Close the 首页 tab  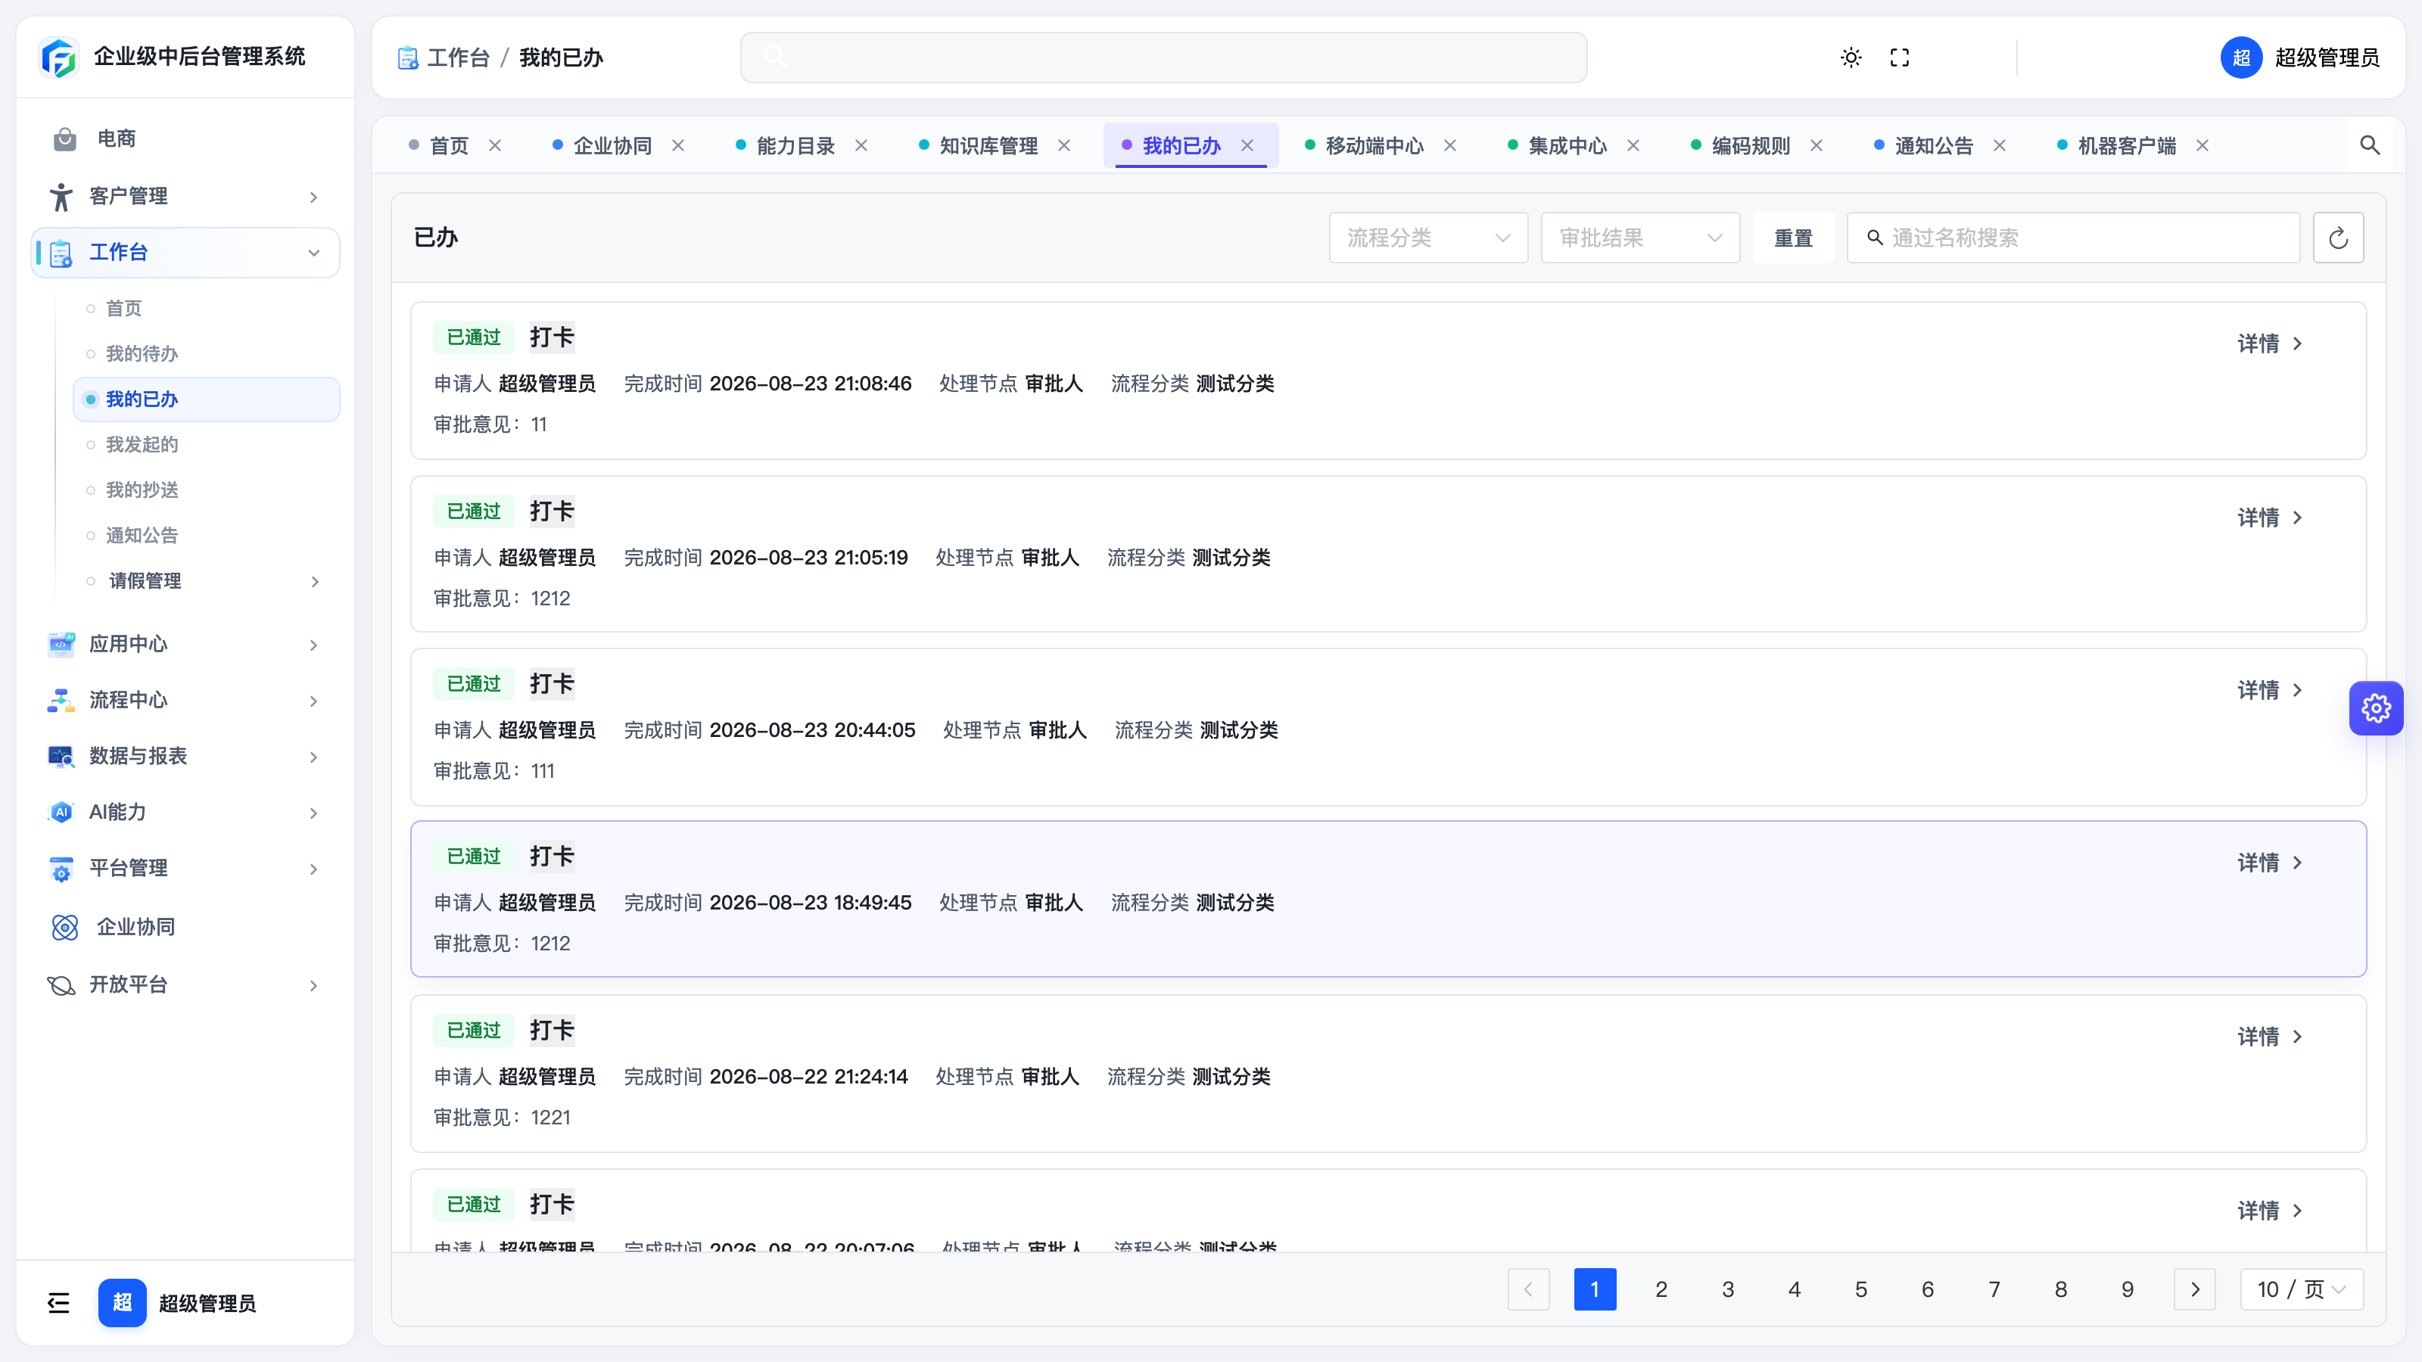click(494, 146)
